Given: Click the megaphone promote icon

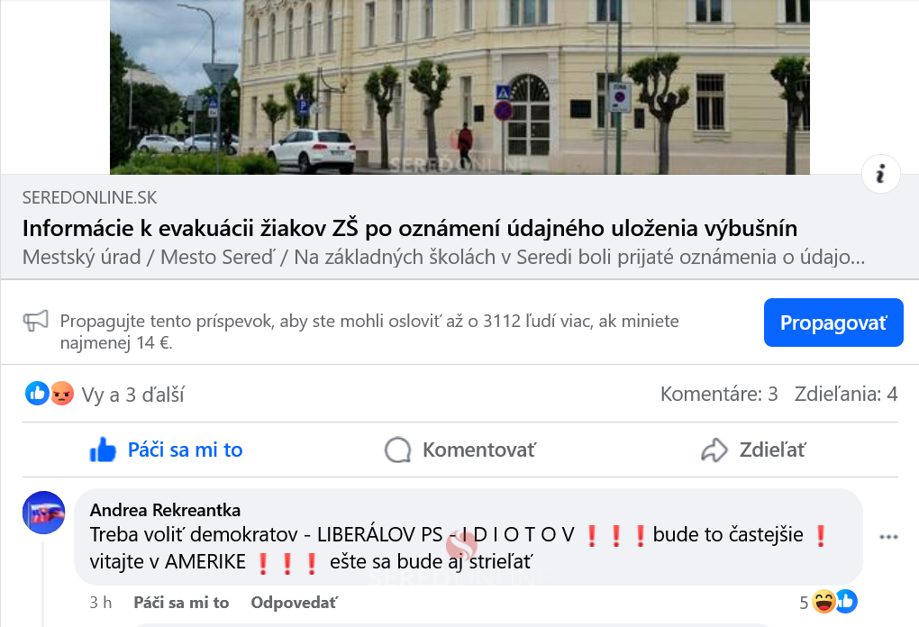Looking at the screenshot, I should tap(36, 321).
